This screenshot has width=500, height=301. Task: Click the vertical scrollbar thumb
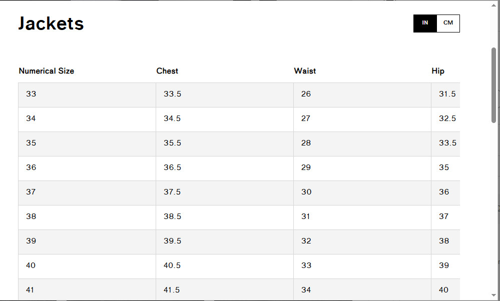[x=493, y=85]
